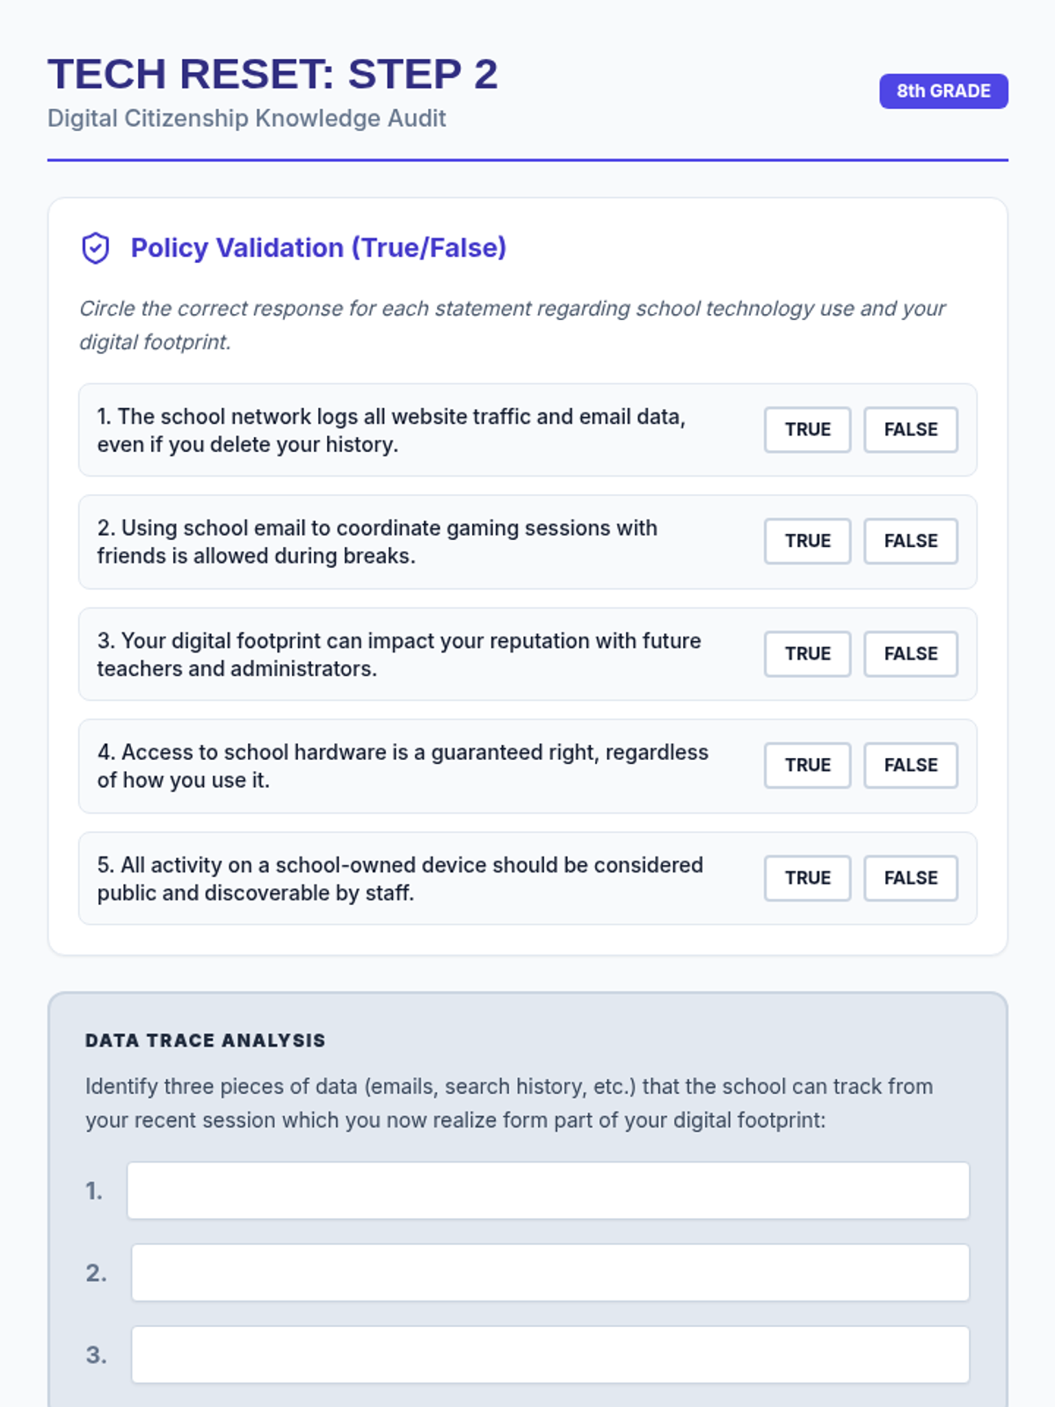Screen dimensions: 1055x1407
Task: Focus the second Data Trace answer field
Action: [549, 1272]
